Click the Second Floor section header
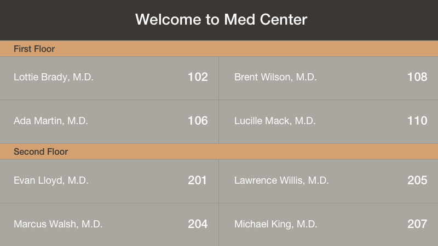 [x=219, y=151]
